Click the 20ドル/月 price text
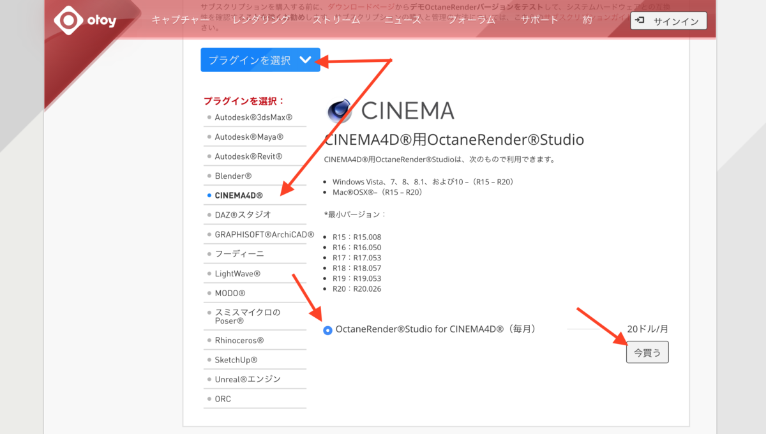The width and height of the screenshot is (766, 434). [x=647, y=329]
